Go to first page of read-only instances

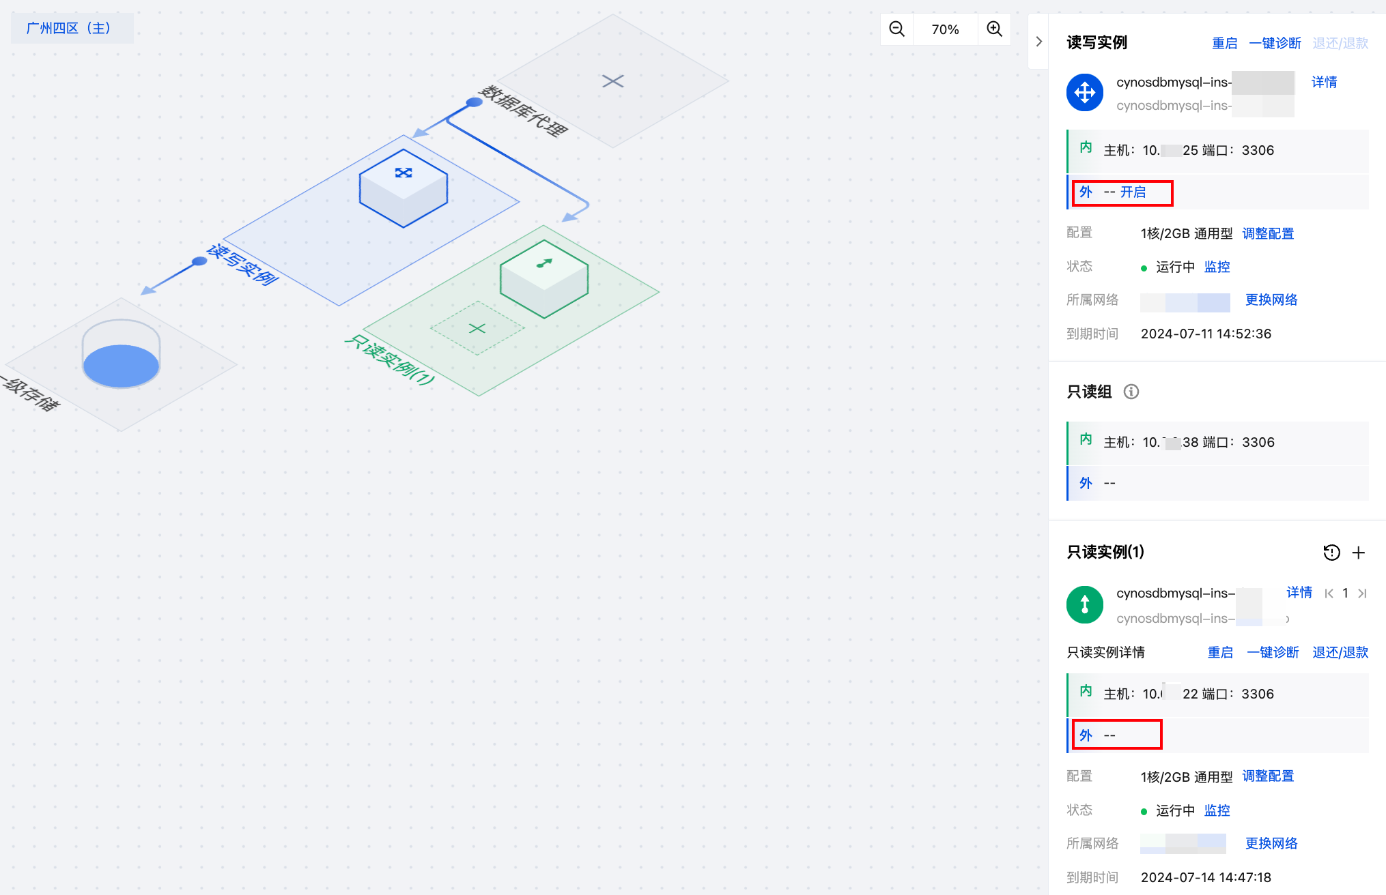(1329, 593)
